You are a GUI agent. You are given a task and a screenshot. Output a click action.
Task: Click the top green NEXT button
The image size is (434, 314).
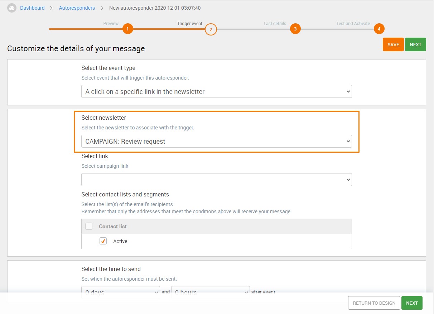pos(415,44)
